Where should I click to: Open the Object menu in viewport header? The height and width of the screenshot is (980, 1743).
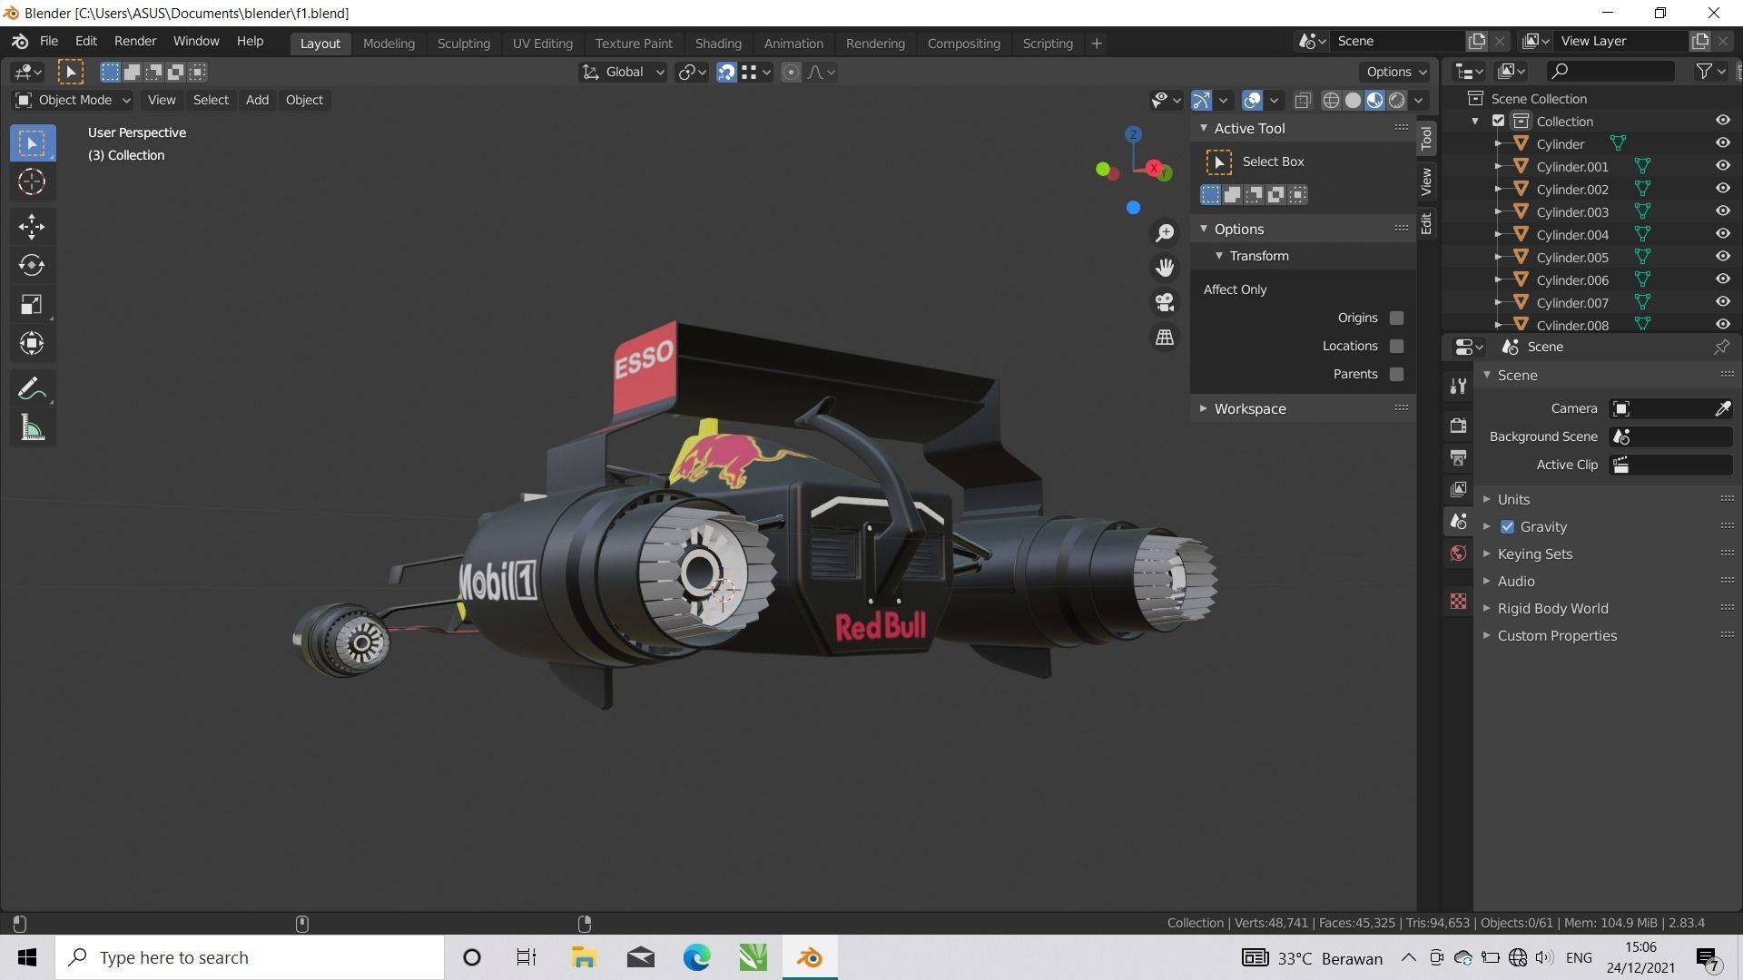coord(304,100)
